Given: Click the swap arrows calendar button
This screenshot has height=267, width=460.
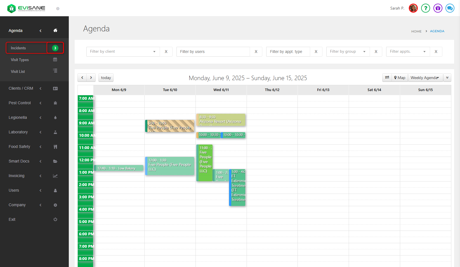Looking at the screenshot, I should click(x=387, y=78).
